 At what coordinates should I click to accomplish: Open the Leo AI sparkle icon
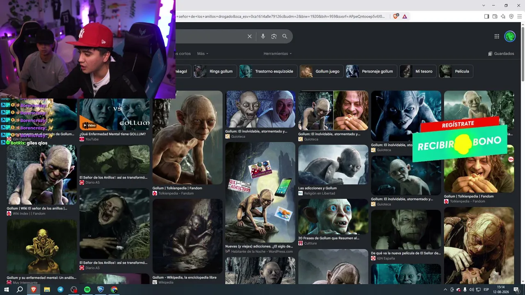point(503,16)
